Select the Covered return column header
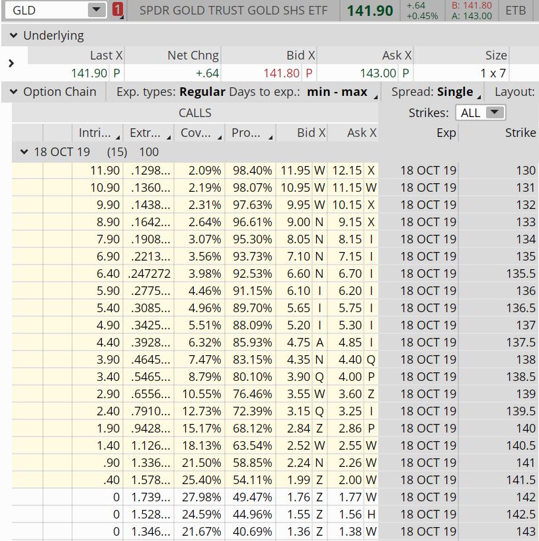The height and width of the screenshot is (541, 539). (200, 133)
